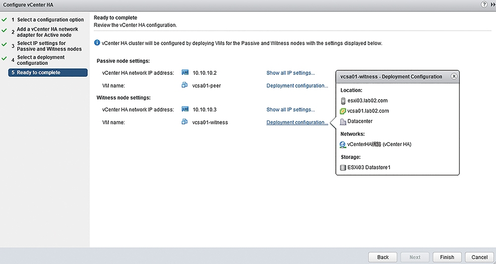Click the esxi03.lab02.com host icon
496x264 pixels.
pos(343,101)
